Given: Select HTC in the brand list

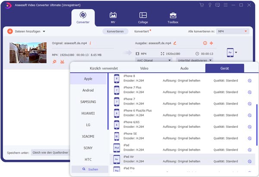Looking at the screenshot, I should click(88, 159).
